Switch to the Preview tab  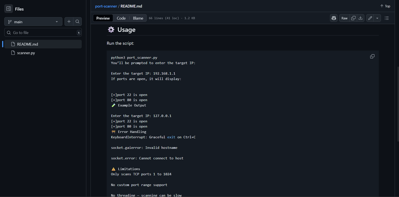(103, 18)
